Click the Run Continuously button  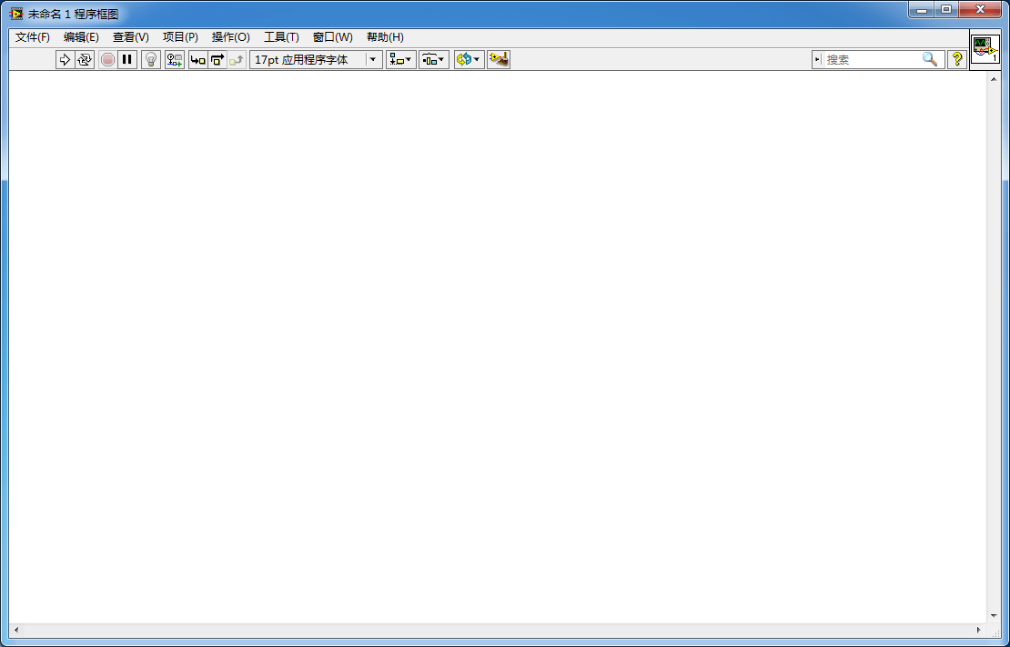(85, 59)
